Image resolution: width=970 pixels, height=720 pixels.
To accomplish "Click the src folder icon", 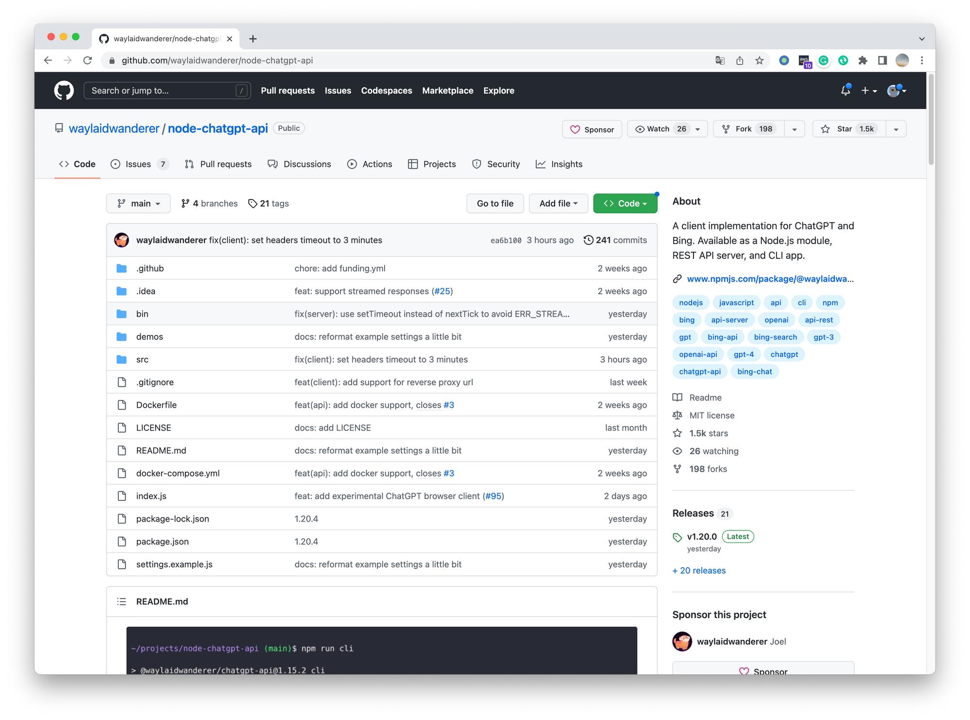I will 122,359.
